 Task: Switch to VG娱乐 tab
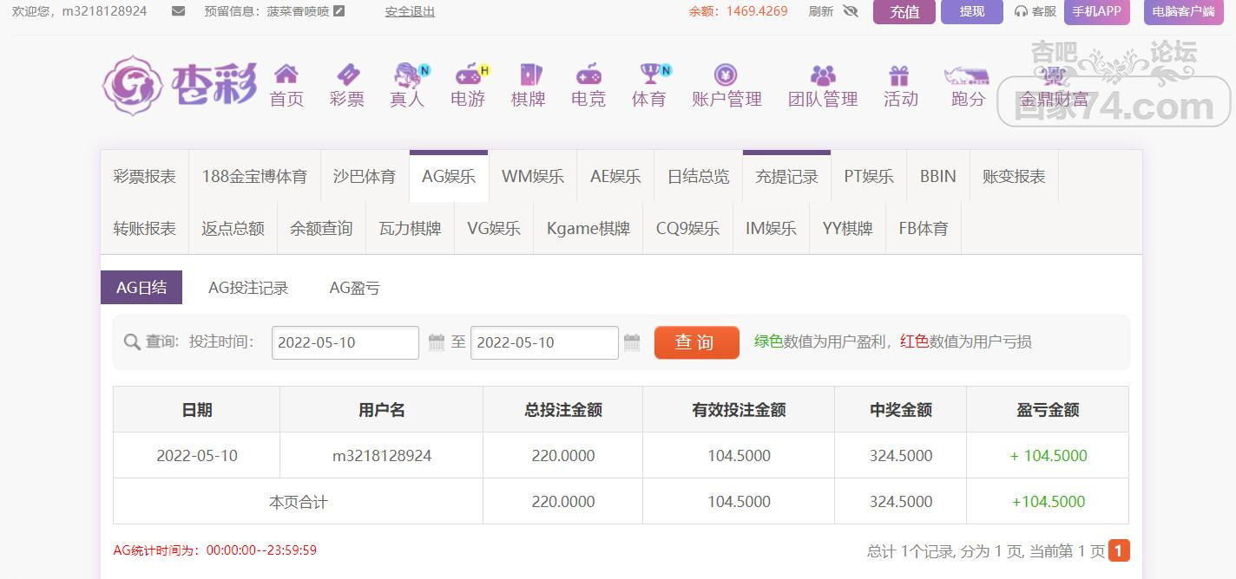(x=494, y=229)
